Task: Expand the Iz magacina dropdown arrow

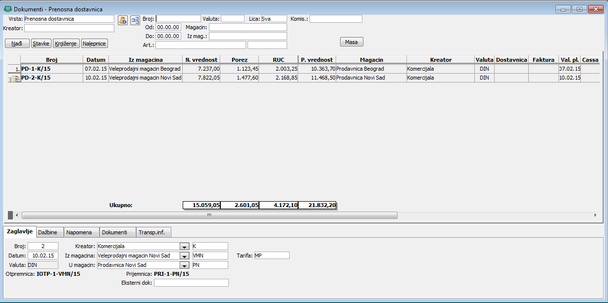Action: [x=184, y=256]
